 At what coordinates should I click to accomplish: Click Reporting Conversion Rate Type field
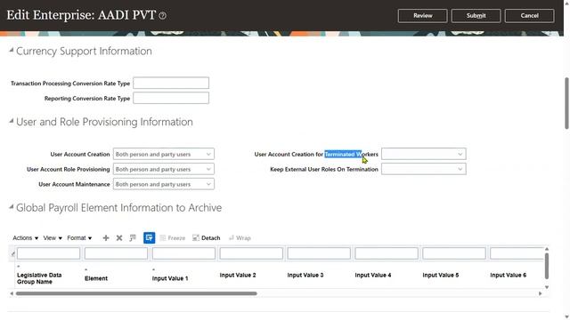coord(171,98)
